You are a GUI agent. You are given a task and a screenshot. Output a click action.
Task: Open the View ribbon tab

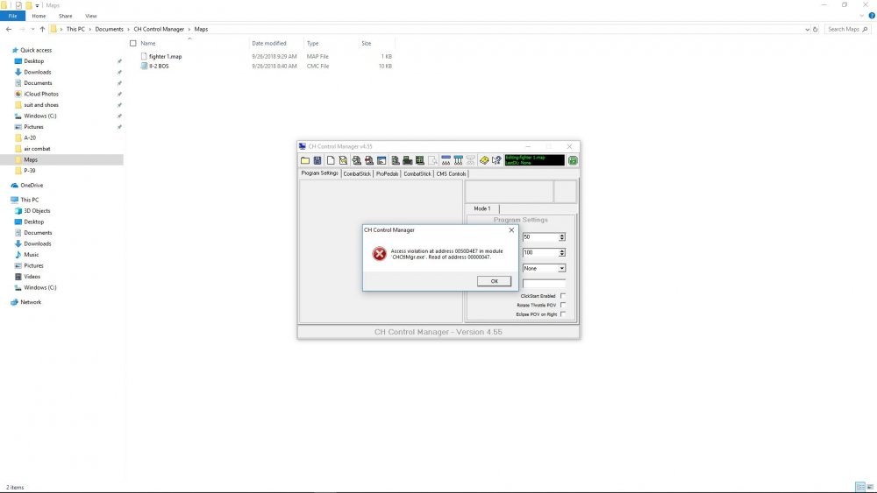(90, 16)
